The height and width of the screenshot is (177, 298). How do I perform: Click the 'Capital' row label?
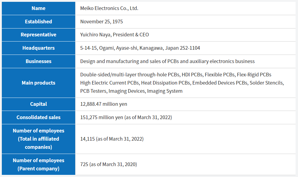[x=39, y=104]
